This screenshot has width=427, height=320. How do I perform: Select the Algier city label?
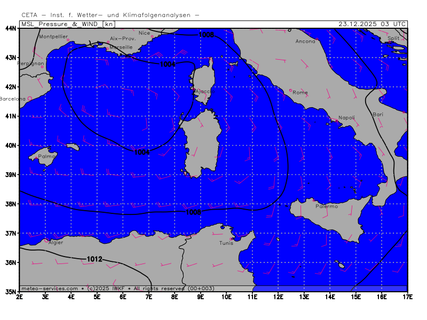click(56, 242)
